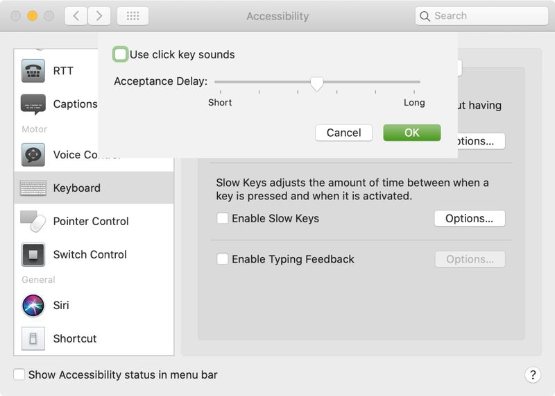This screenshot has width=555, height=396.
Task: Select Siri in the sidebar list
Action: coord(94,305)
